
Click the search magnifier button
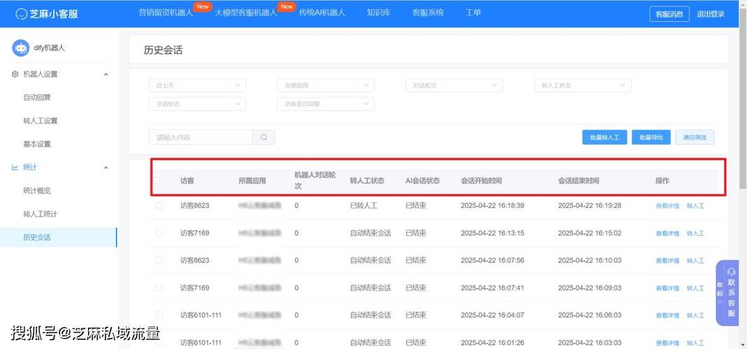(x=263, y=138)
